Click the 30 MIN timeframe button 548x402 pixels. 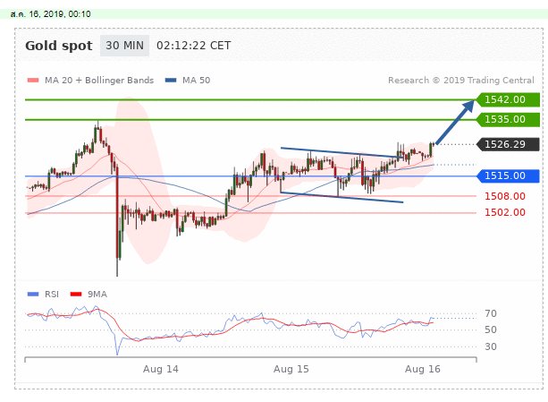coord(124,46)
